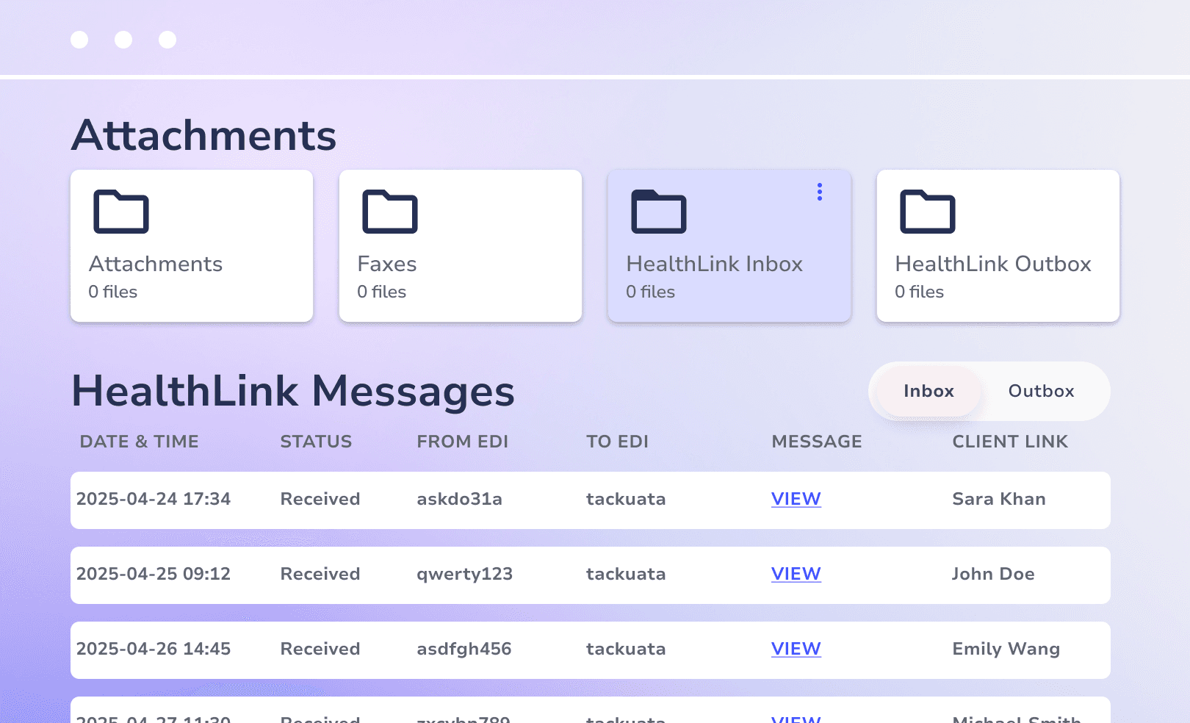The image size is (1190, 723).
Task: Click the MESSAGE column header
Action: [817, 442]
